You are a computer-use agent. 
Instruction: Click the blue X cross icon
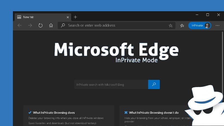coord(126,113)
